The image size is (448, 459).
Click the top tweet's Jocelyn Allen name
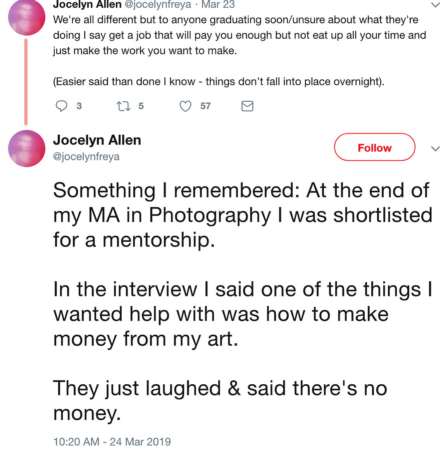(x=87, y=4)
